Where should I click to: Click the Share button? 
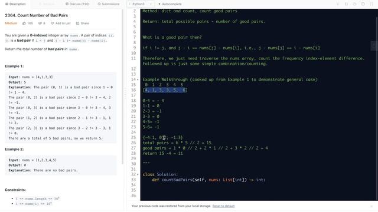point(83,24)
